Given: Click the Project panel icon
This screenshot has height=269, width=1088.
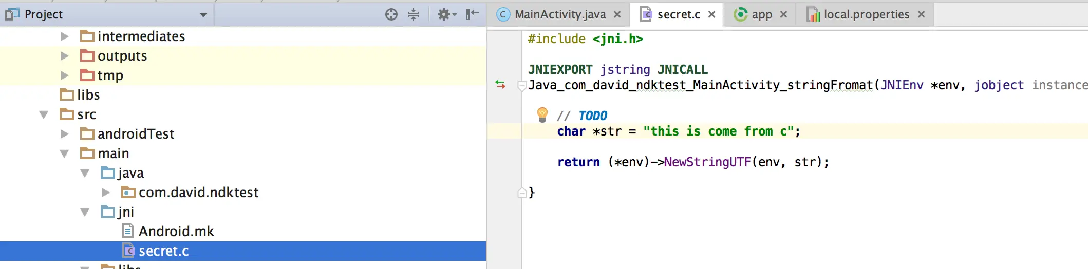Looking at the screenshot, I should (x=12, y=14).
